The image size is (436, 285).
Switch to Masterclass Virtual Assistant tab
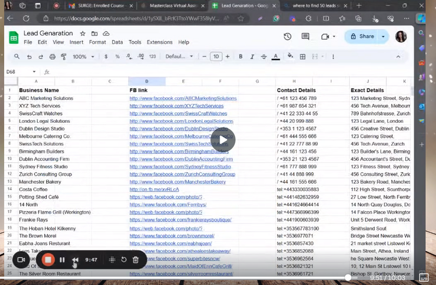coord(172,6)
